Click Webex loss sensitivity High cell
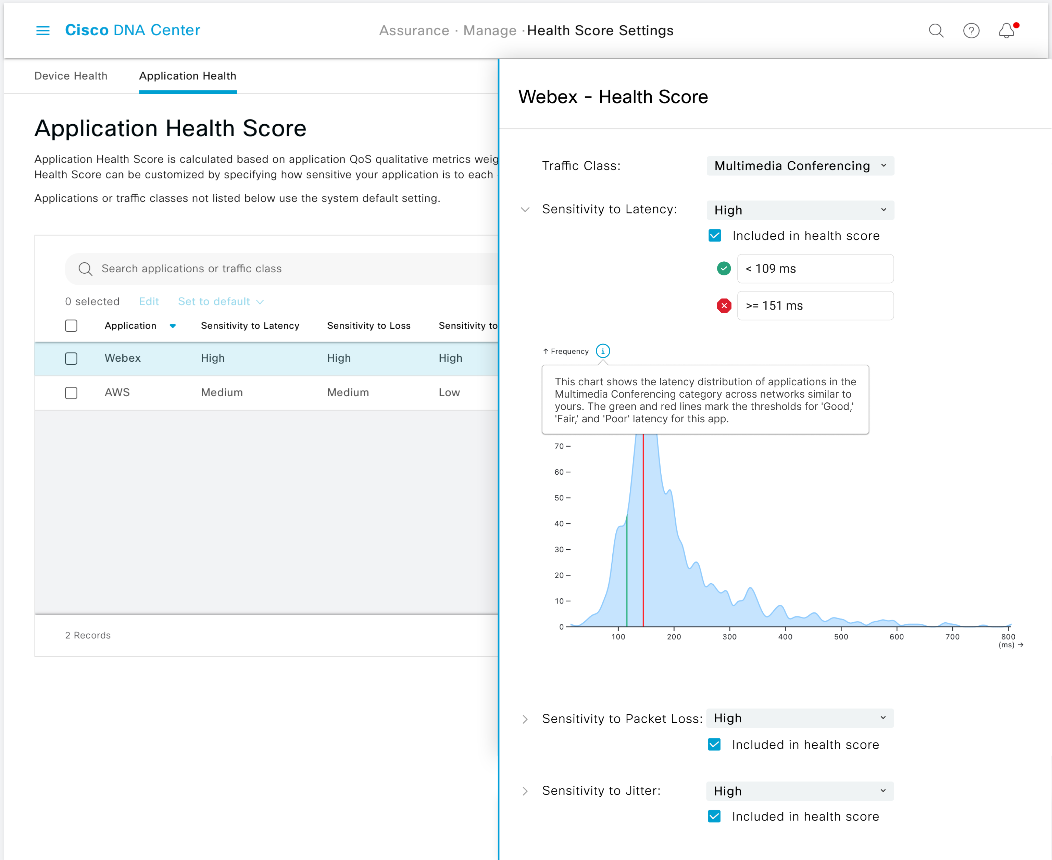The height and width of the screenshot is (860, 1052). tap(339, 358)
